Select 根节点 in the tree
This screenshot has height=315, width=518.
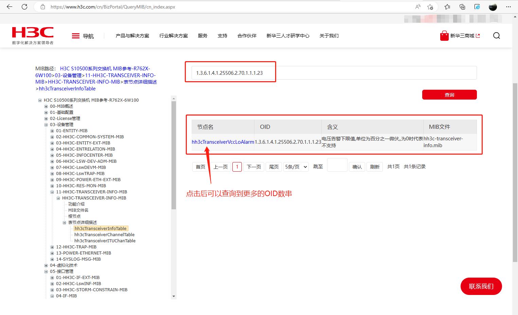click(74, 216)
